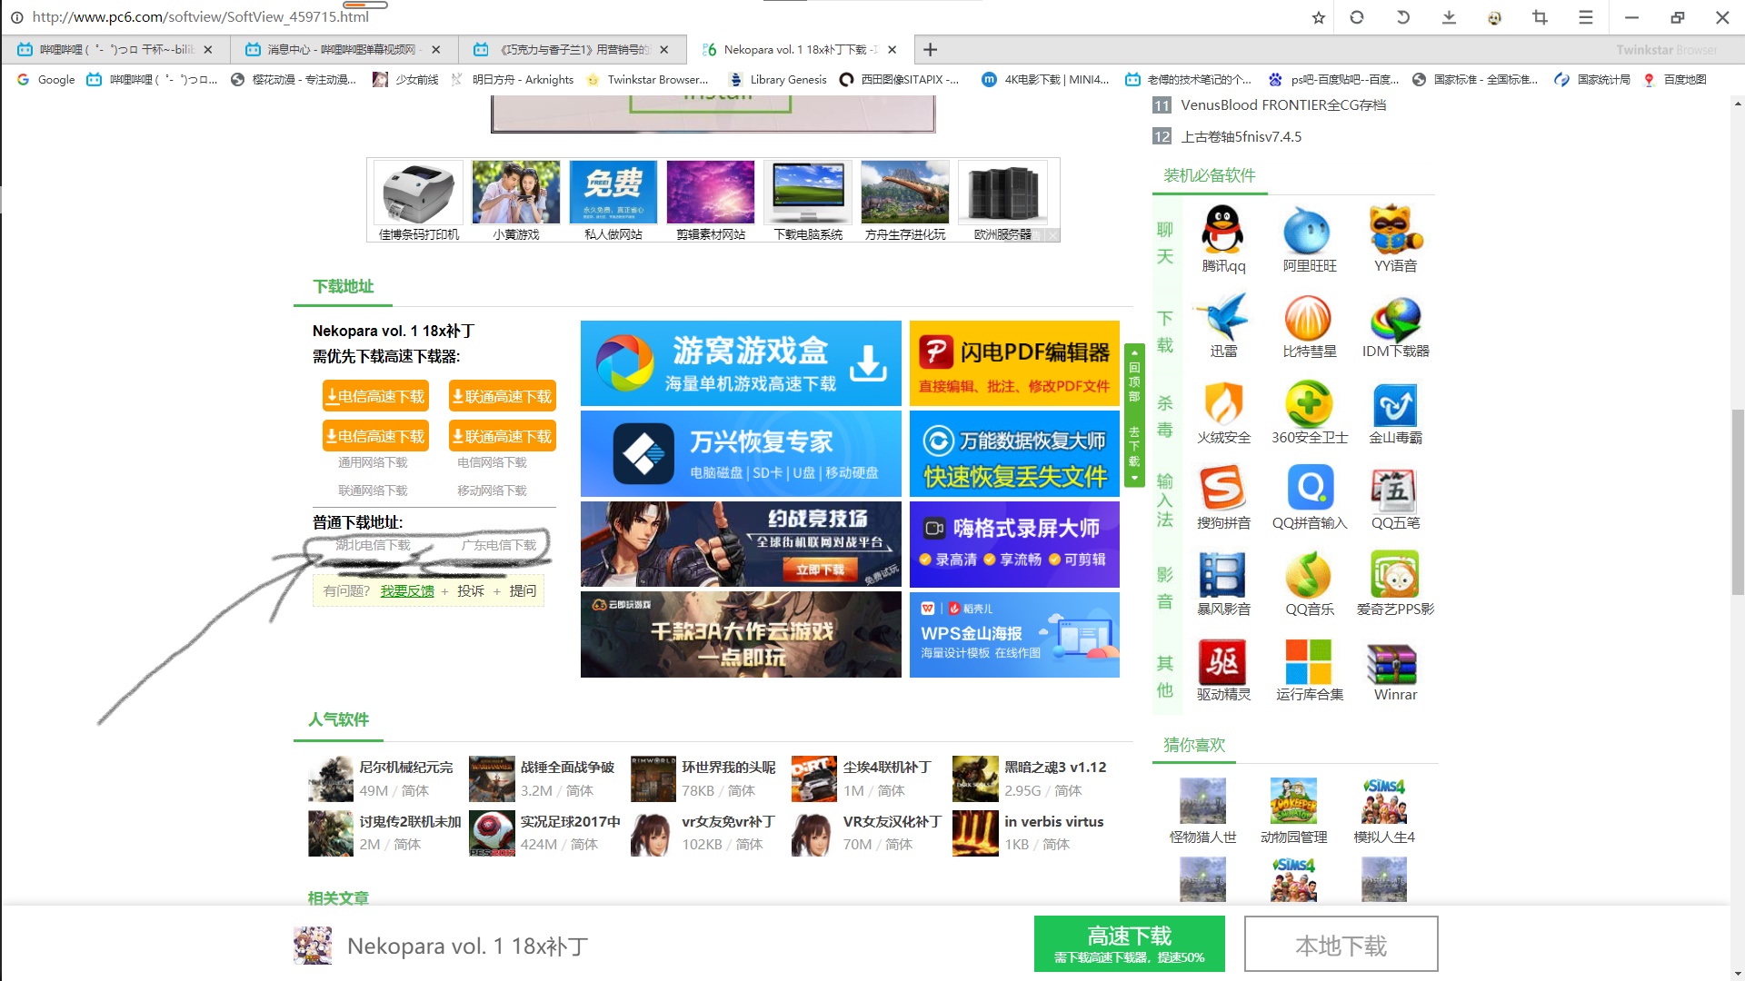The image size is (1745, 981).
Task: Click the 腾讯qq penguin icon
Action: (1222, 230)
